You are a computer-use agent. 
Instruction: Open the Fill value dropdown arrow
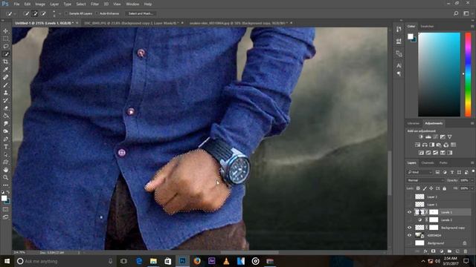472,188
